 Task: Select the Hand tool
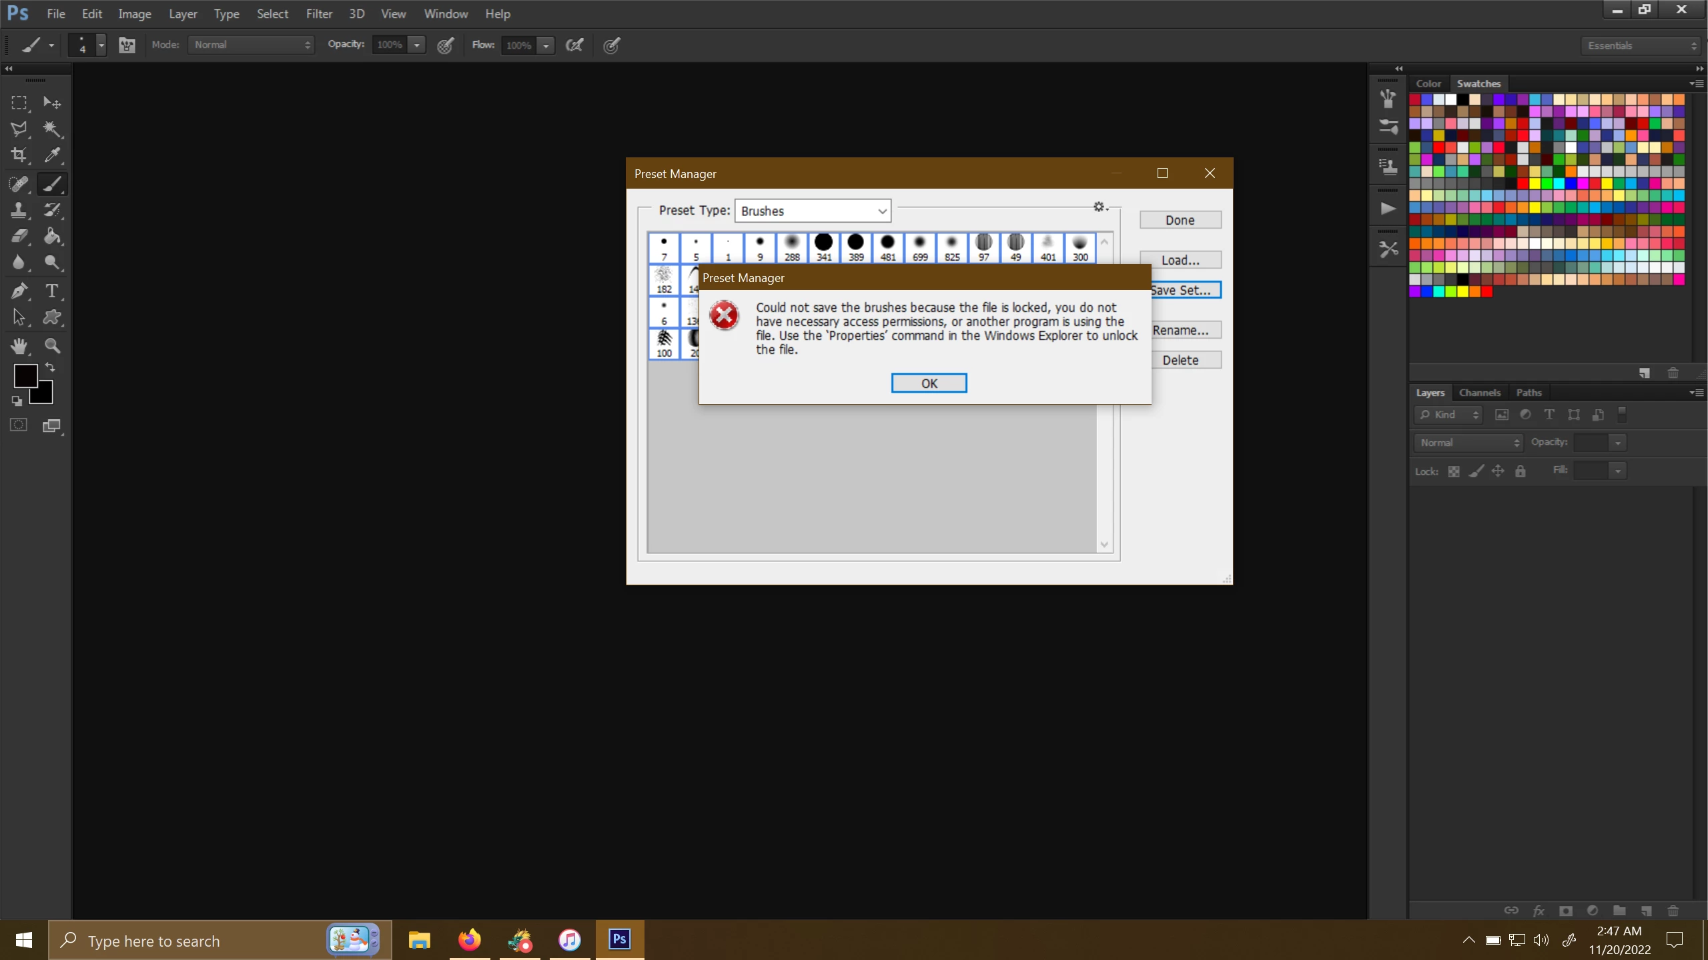[19, 345]
